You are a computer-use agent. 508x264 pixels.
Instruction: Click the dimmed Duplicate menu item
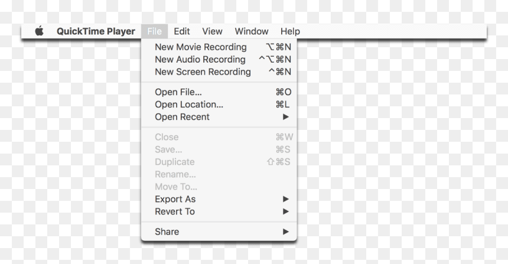[219, 162]
